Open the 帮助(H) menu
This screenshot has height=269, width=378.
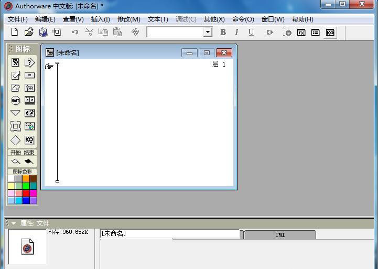[303, 19]
